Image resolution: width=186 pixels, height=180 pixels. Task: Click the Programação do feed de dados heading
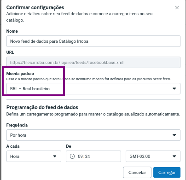point(42,107)
